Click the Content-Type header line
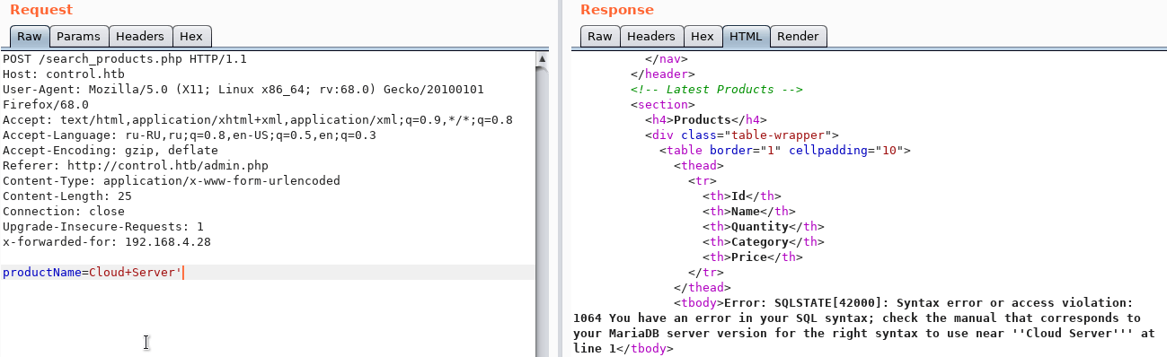Image resolution: width=1167 pixels, height=357 pixels. pyautogui.click(x=172, y=181)
